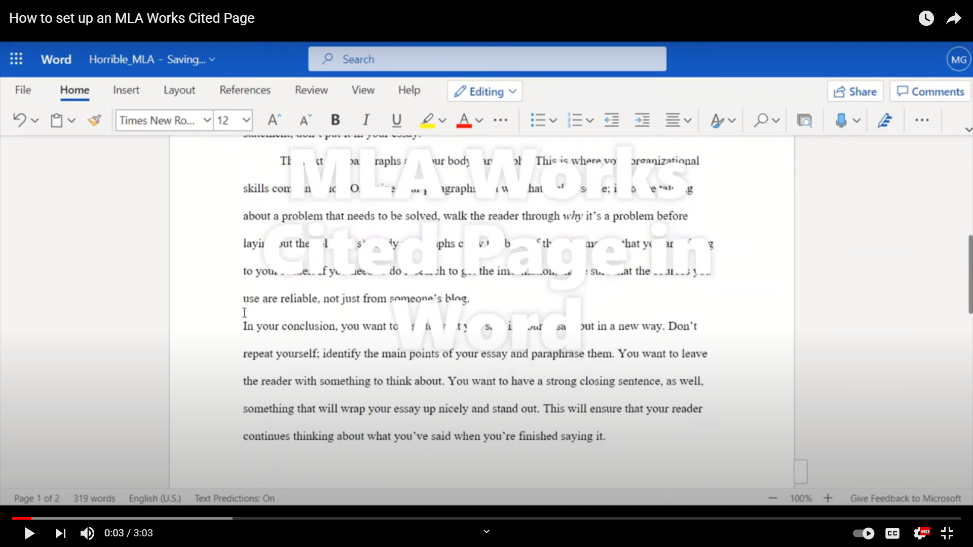Apply red font color

(x=464, y=121)
